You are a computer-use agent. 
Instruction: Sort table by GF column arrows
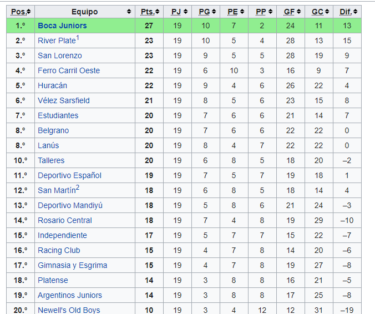(298, 12)
